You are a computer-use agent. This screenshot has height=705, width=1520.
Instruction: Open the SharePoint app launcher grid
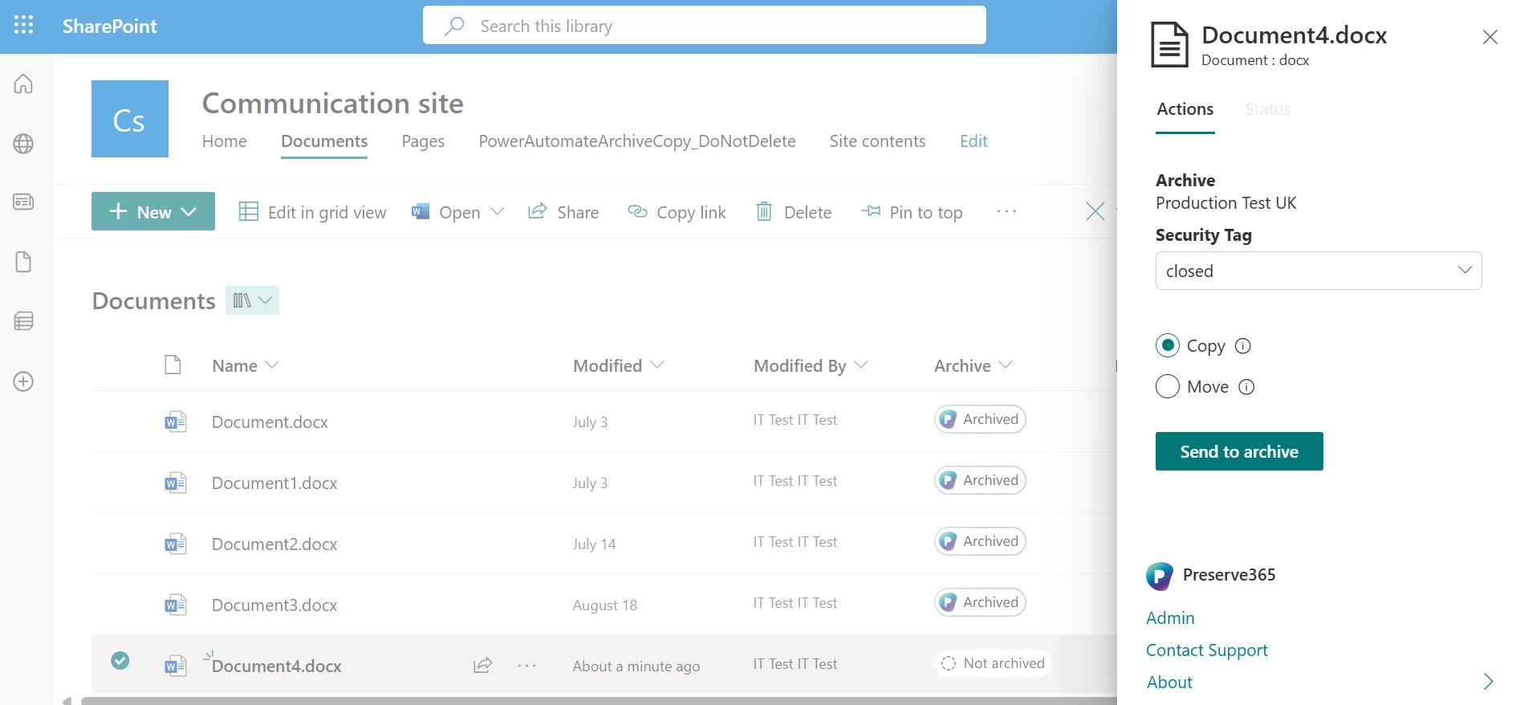24,25
